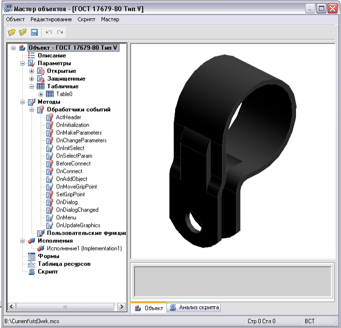Switch to the Объект bottom tab
Viewport: 341px width, 328px height.
pyautogui.click(x=149, y=308)
